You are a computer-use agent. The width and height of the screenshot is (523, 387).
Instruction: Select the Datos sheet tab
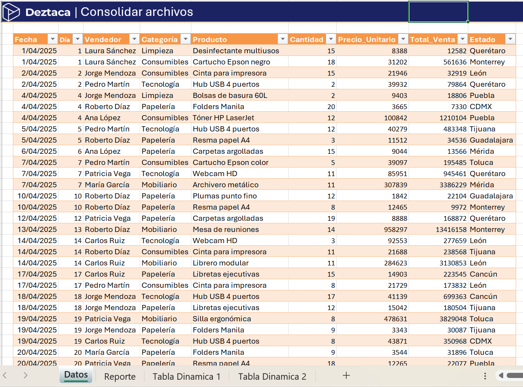pos(76,375)
